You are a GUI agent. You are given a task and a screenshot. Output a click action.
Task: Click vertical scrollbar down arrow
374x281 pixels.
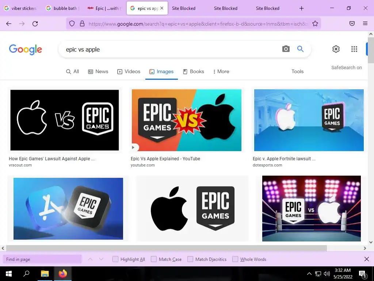pyautogui.click(x=371, y=242)
